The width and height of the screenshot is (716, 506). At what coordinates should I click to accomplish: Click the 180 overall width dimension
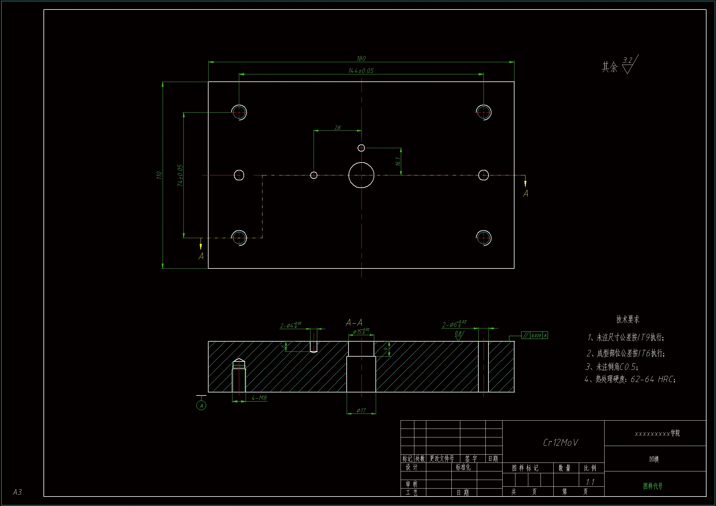coord(361,58)
